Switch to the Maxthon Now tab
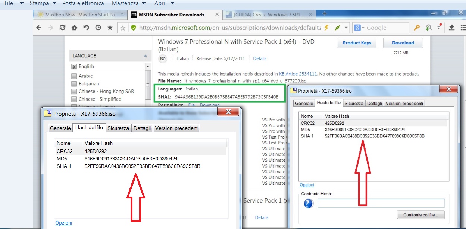Screen dimensions: 466x229 click(81, 15)
